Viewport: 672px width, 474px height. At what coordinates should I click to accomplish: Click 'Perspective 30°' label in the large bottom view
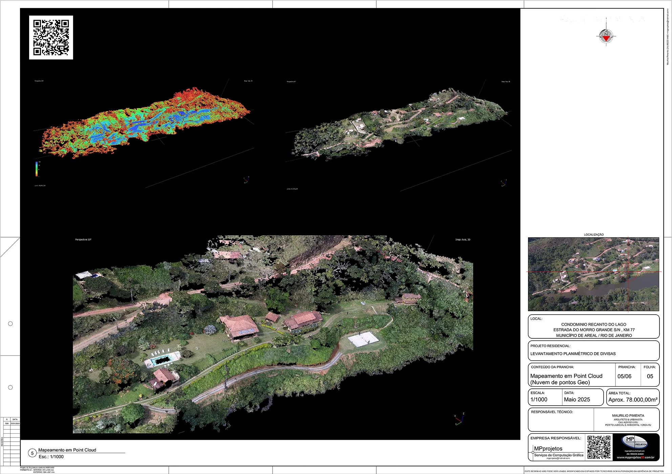[83, 240]
